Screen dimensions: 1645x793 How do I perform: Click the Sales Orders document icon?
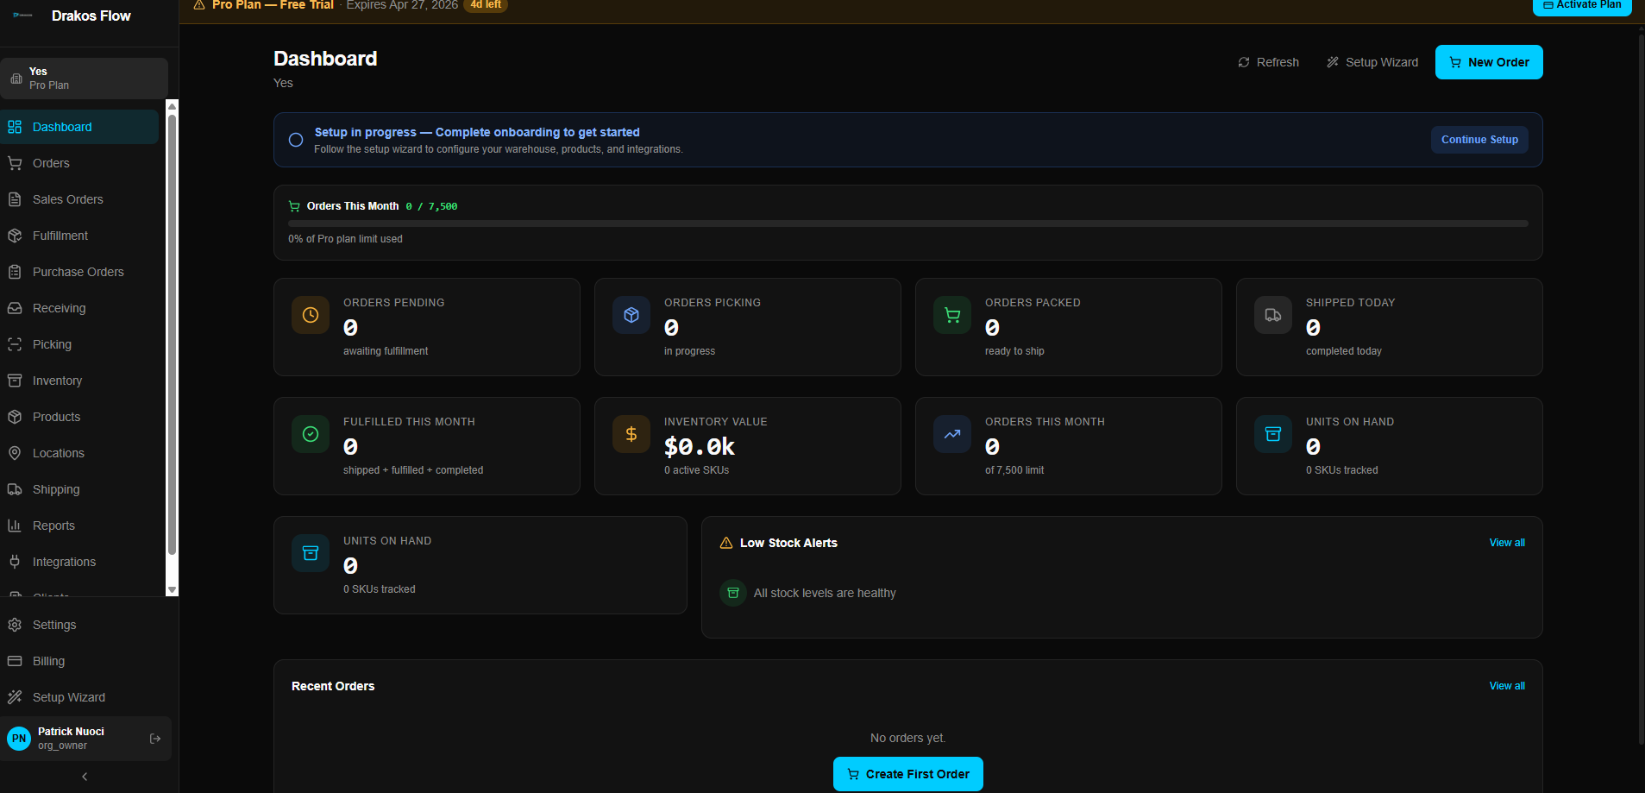click(15, 199)
